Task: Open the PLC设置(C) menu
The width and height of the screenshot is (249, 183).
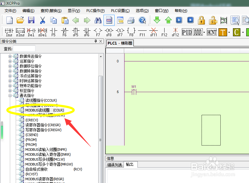Action: (x=120, y=11)
